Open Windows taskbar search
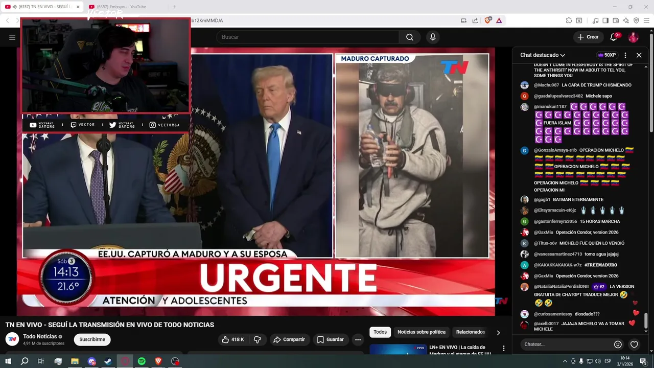 point(25,361)
